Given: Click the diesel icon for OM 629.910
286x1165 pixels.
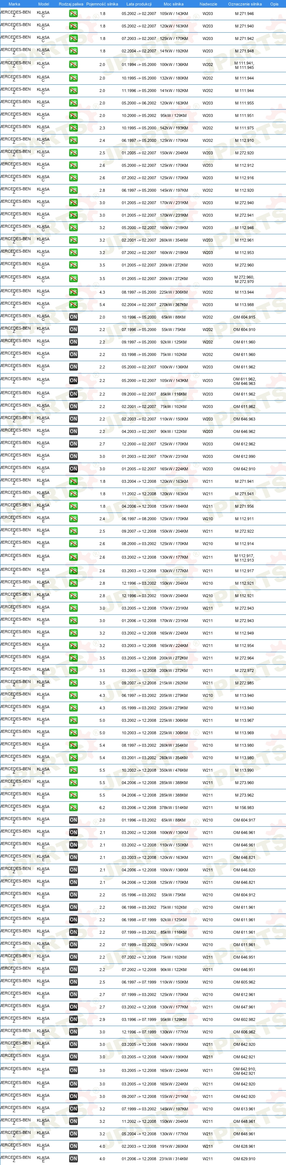Looking at the screenshot, I should click(73, 1159).
